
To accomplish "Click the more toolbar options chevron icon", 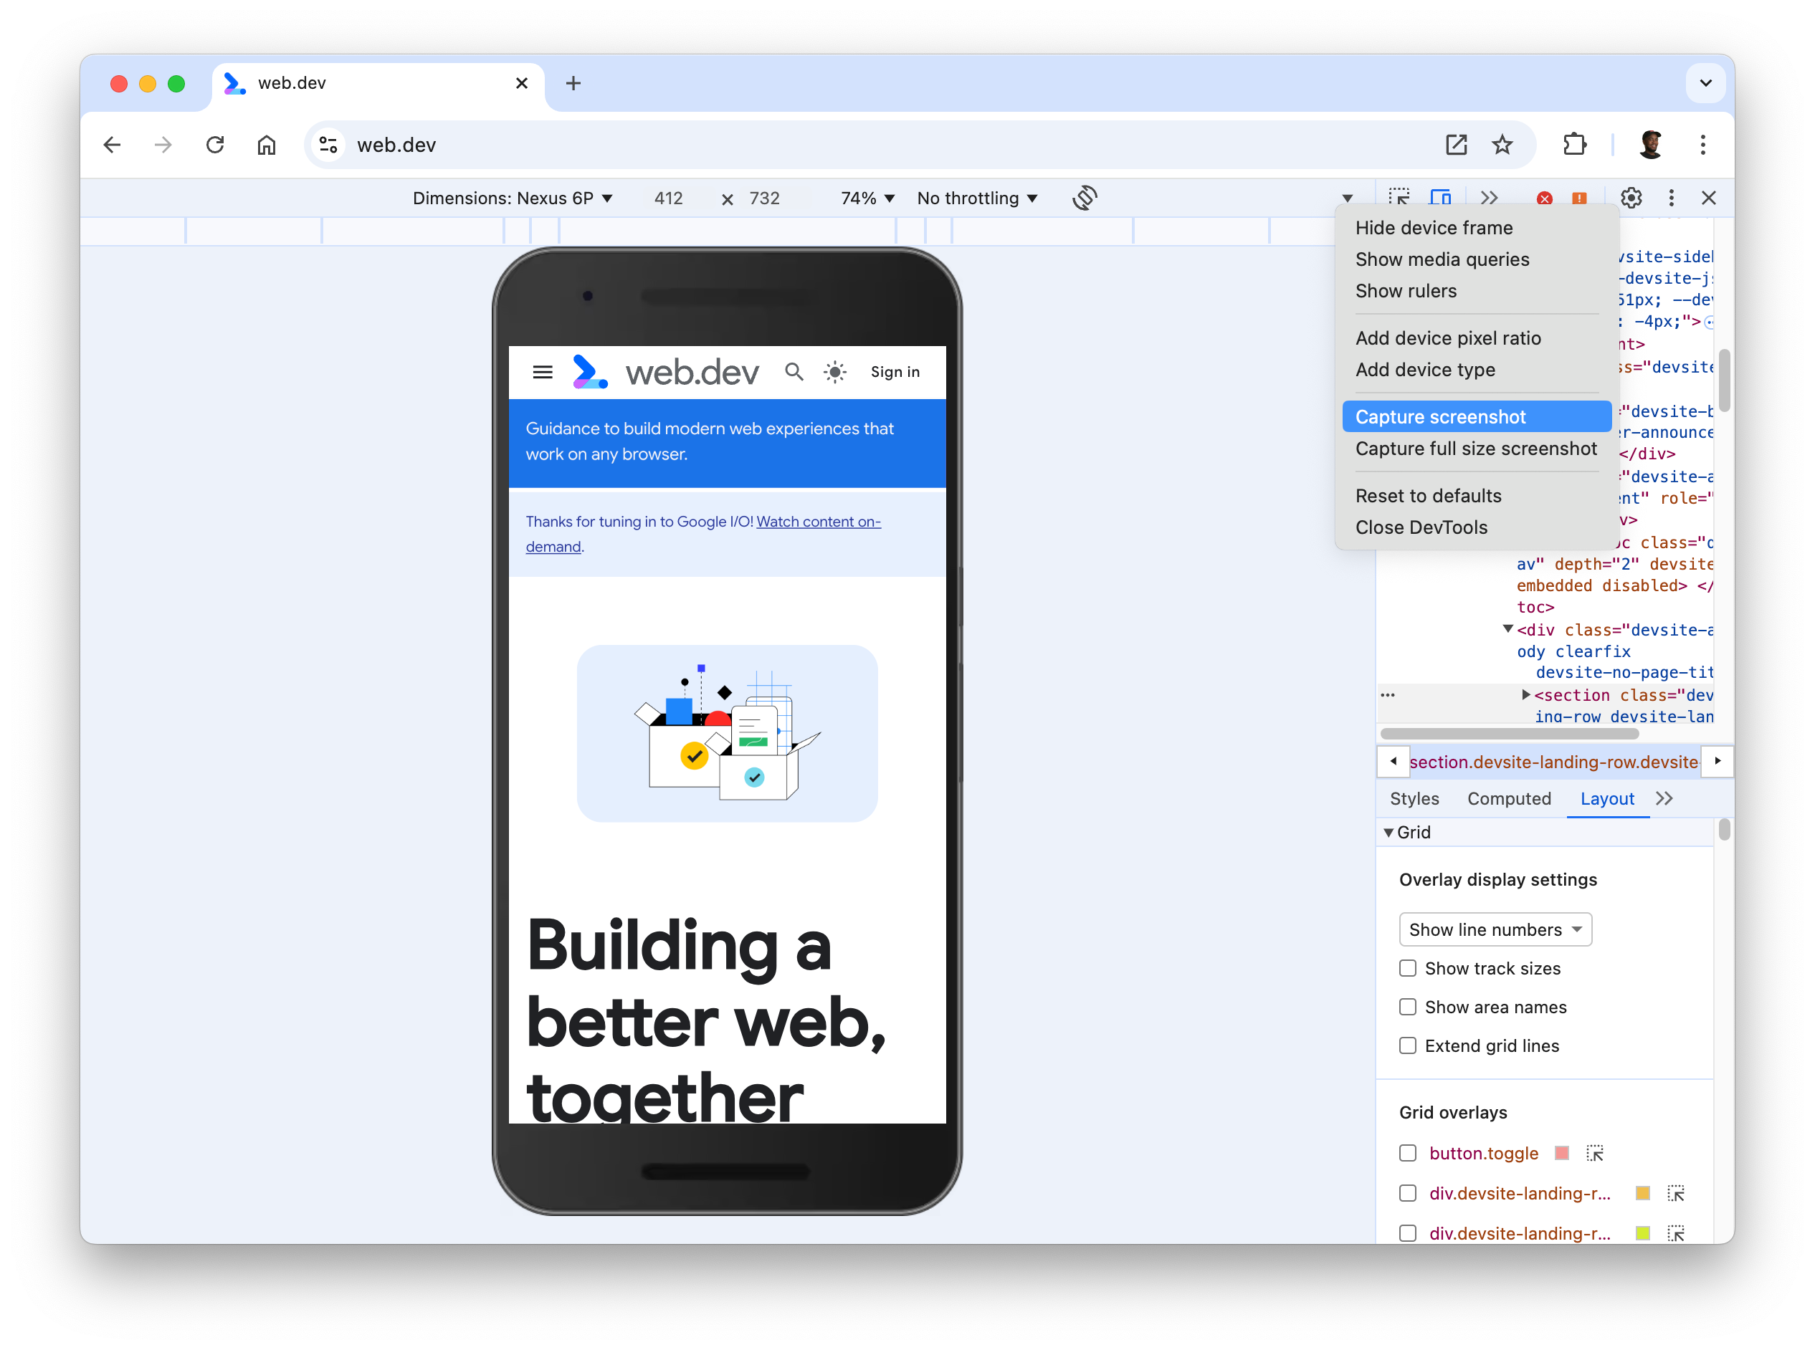I will tap(1492, 197).
